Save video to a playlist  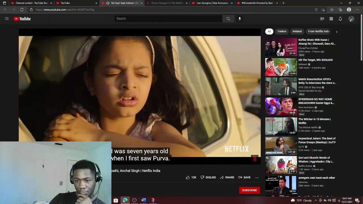click(x=244, y=177)
